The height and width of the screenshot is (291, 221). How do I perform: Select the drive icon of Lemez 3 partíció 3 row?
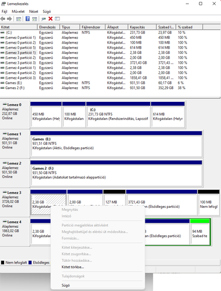[x=2, y=63]
